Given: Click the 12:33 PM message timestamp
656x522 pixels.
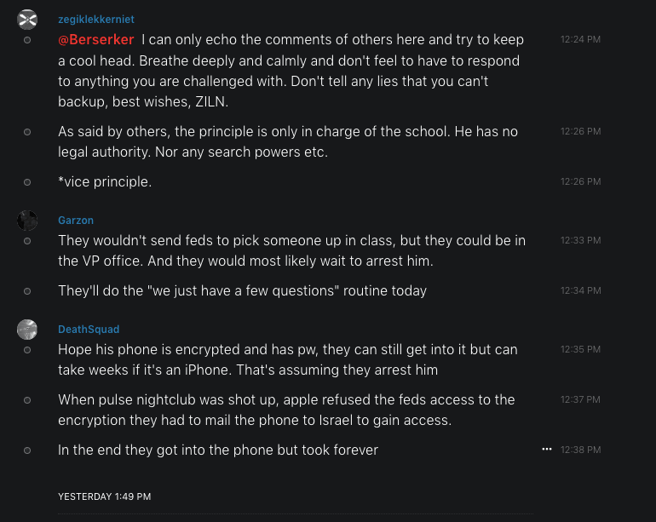Looking at the screenshot, I should pyautogui.click(x=580, y=240).
